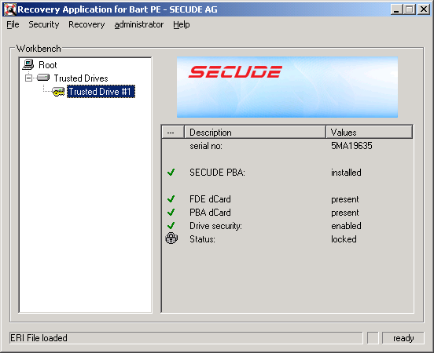
Task: Open the Help menu
Action: click(182, 24)
